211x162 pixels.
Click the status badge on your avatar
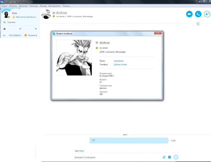[x=9, y=17]
